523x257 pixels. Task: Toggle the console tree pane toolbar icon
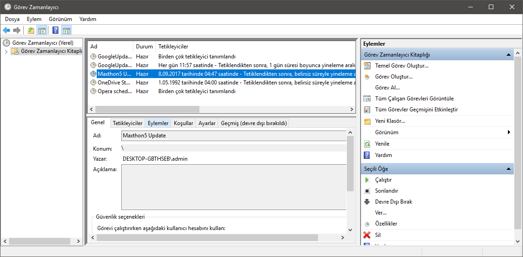(x=42, y=31)
